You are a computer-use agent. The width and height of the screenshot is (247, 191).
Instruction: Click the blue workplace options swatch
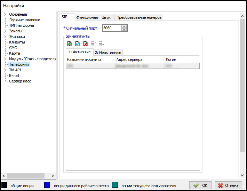tap(47, 185)
